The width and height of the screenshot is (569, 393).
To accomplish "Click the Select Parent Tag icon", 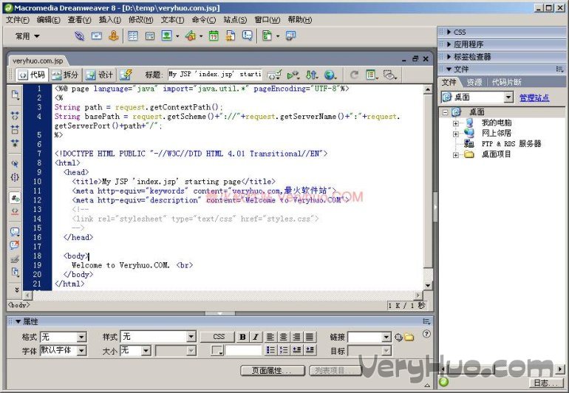I will tap(15, 164).
